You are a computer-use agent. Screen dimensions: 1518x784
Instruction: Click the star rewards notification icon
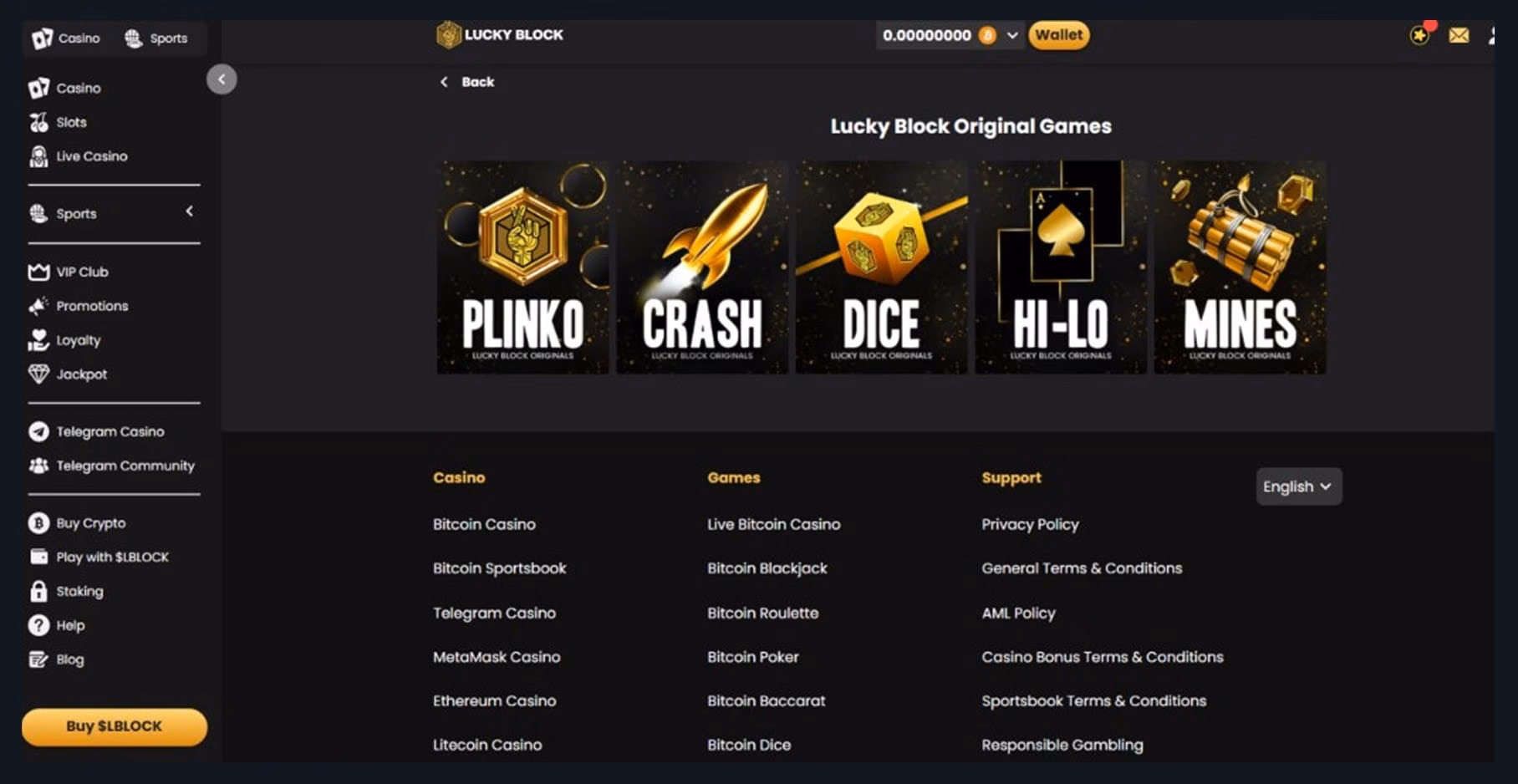point(1419,35)
